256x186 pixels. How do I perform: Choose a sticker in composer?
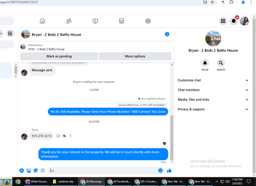(x=36, y=170)
